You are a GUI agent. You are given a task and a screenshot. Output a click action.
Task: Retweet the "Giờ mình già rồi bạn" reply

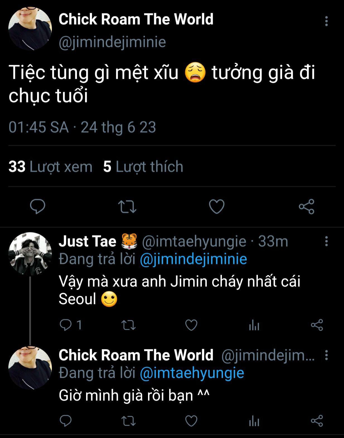(x=129, y=421)
